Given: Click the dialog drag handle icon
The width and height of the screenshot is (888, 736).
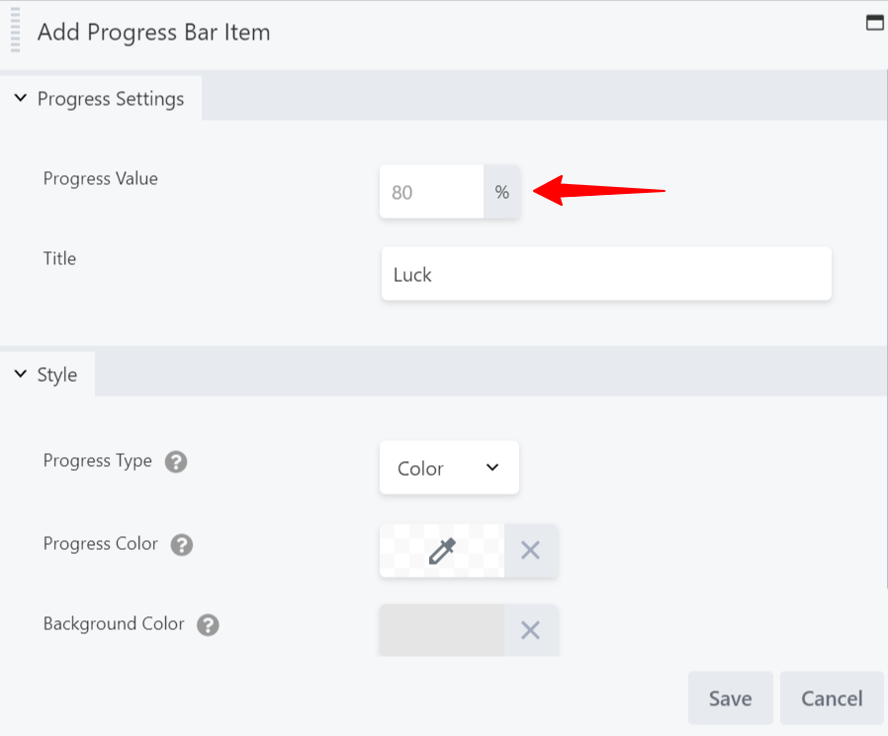Looking at the screenshot, I should click(15, 31).
